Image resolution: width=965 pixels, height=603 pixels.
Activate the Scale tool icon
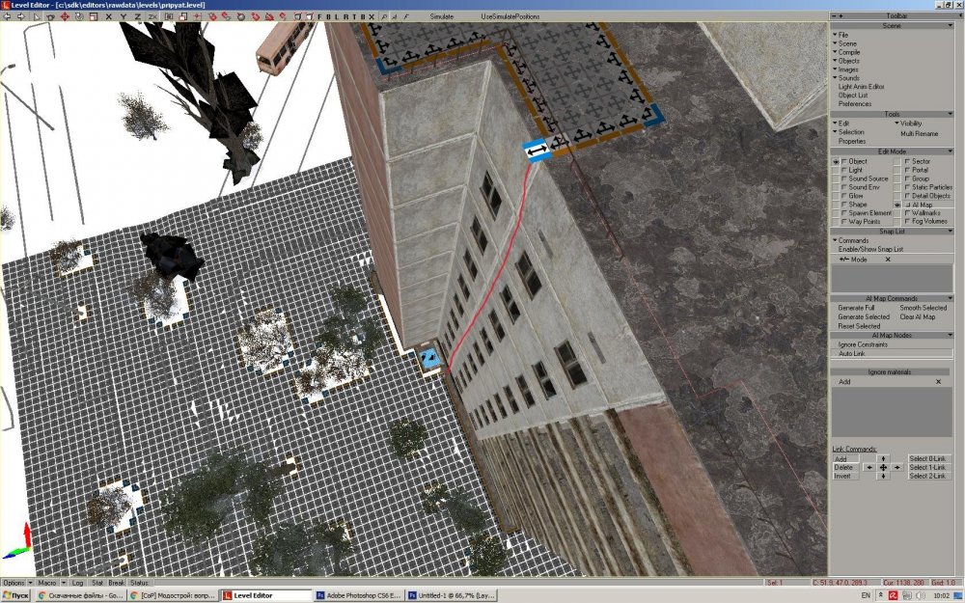(x=94, y=16)
